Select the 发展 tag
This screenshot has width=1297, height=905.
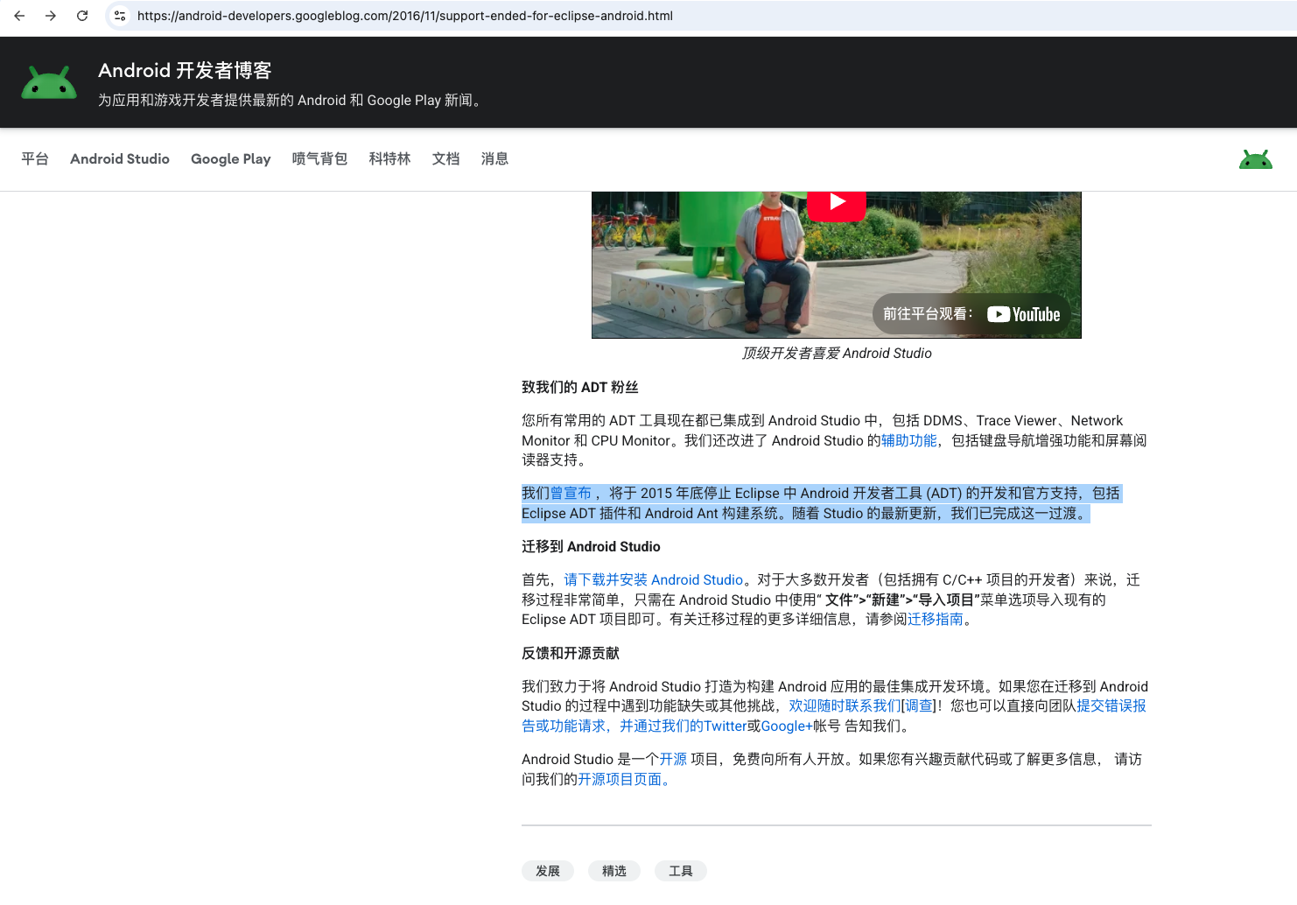tap(548, 871)
